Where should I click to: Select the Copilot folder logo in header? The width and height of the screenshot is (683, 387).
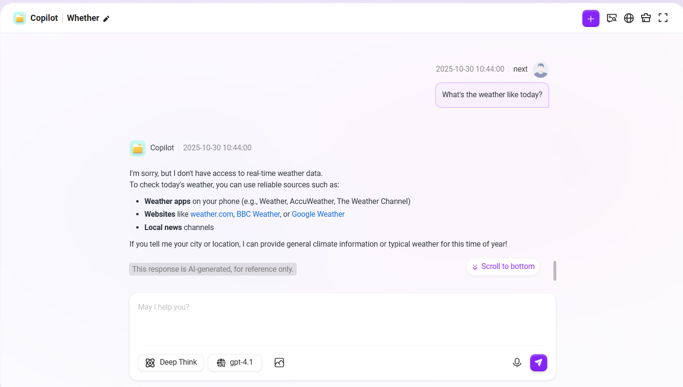(19, 18)
